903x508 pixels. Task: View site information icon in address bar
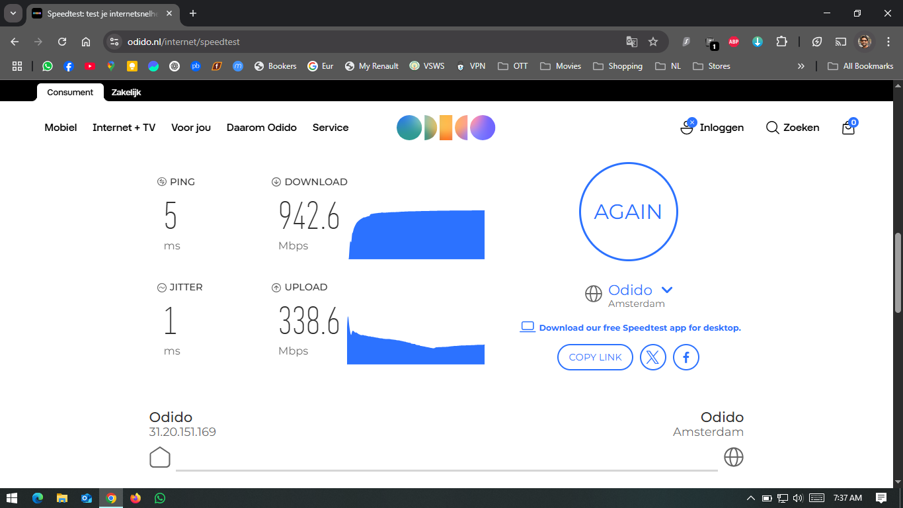point(114,42)
